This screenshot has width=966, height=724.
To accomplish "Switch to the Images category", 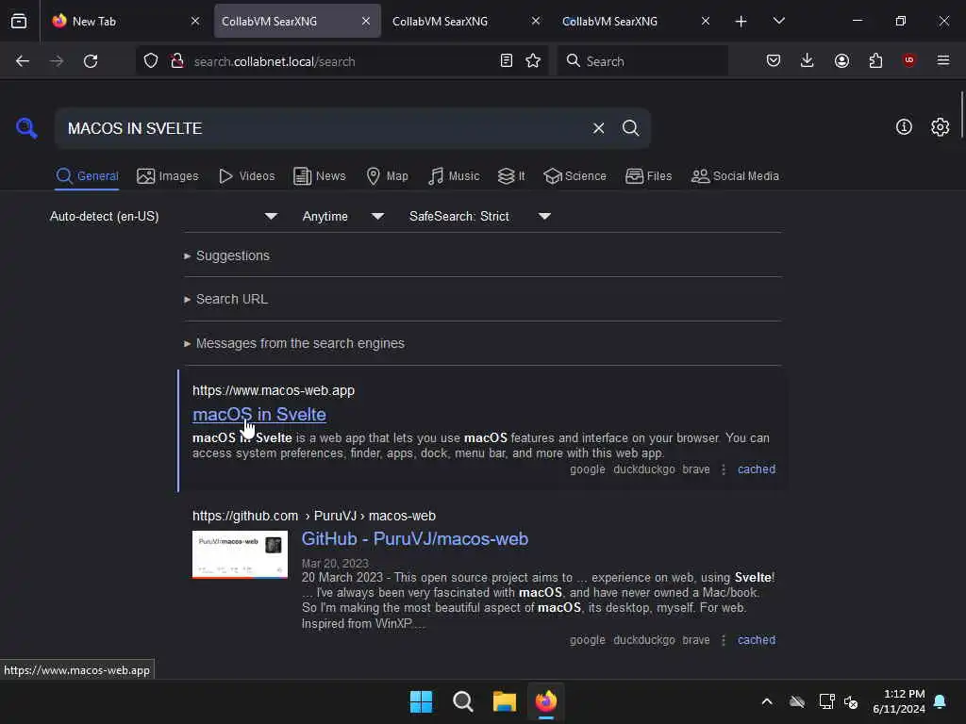I will (168, 176).
